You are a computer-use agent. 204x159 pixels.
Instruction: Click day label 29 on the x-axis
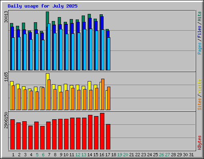(179, 155)
